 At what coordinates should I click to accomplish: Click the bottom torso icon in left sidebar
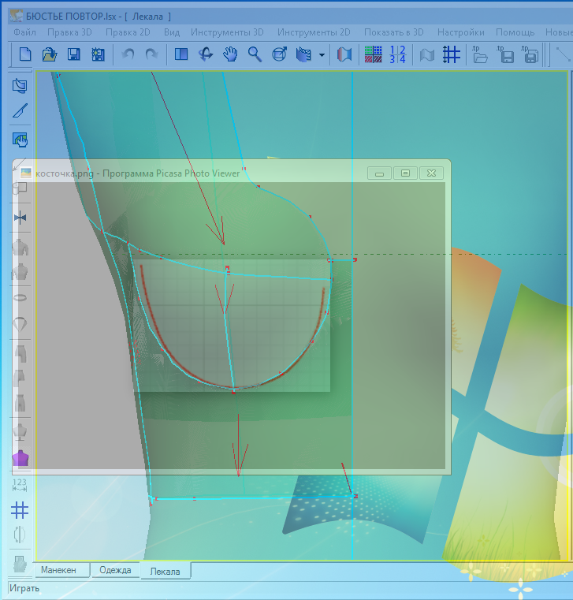(20, 564)
